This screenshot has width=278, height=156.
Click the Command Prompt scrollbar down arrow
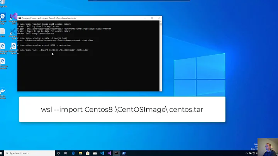[x=161, y=90]
